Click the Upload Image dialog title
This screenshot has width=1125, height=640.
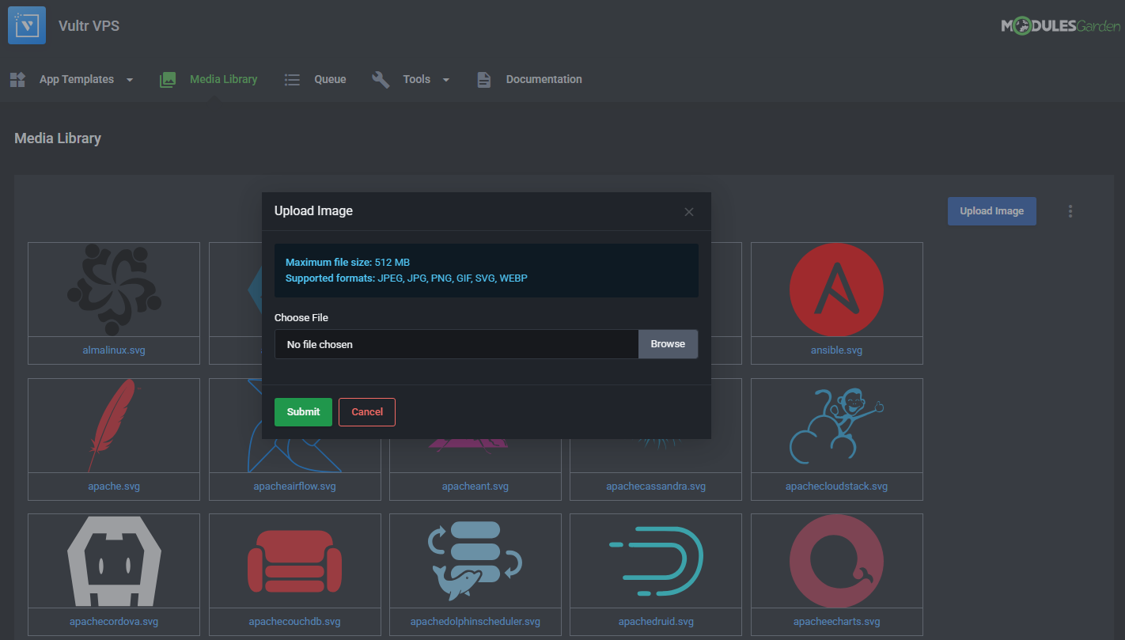coord(313,211)
